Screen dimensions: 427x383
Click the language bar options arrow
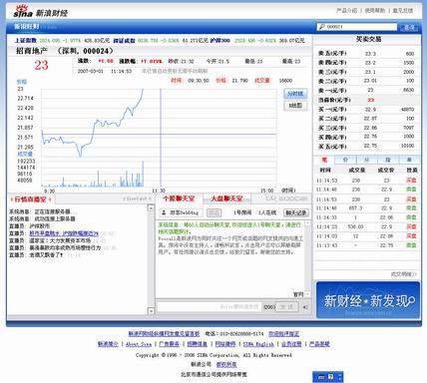coord(339,377)
